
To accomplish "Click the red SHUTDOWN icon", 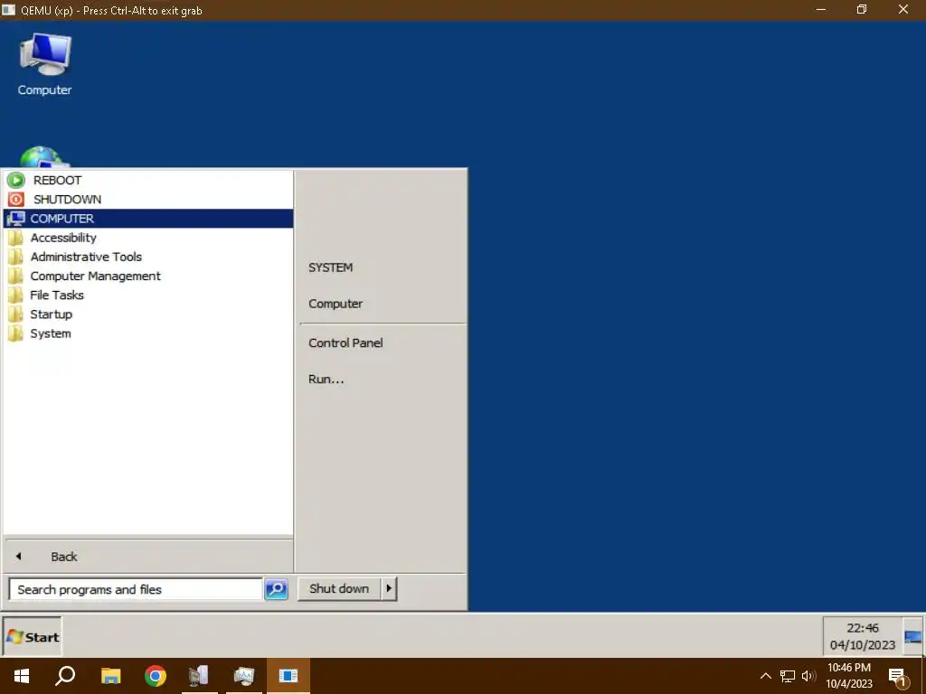I will pos(16,200).
